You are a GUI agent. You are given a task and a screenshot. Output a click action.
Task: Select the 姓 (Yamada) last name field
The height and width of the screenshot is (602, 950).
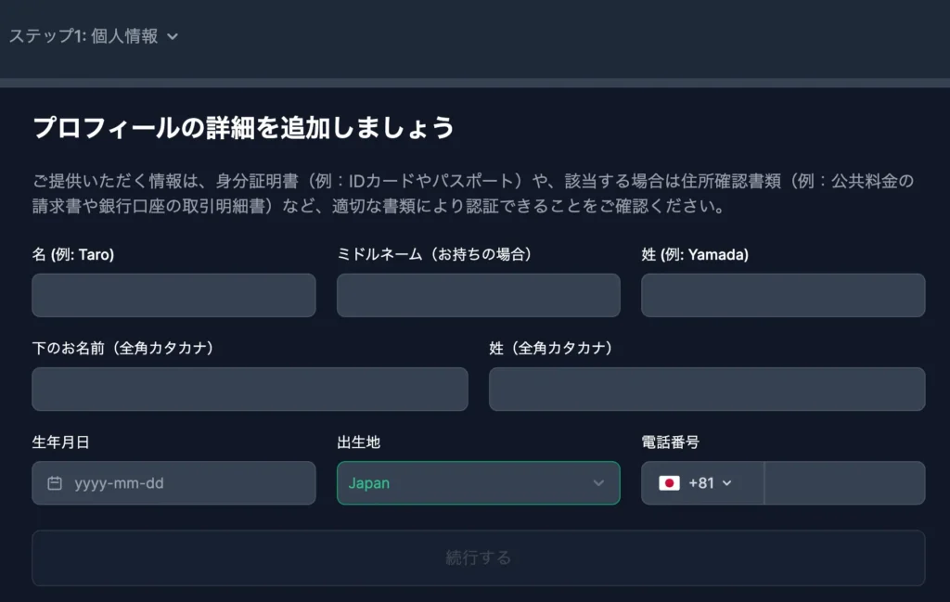coord(782,295)
